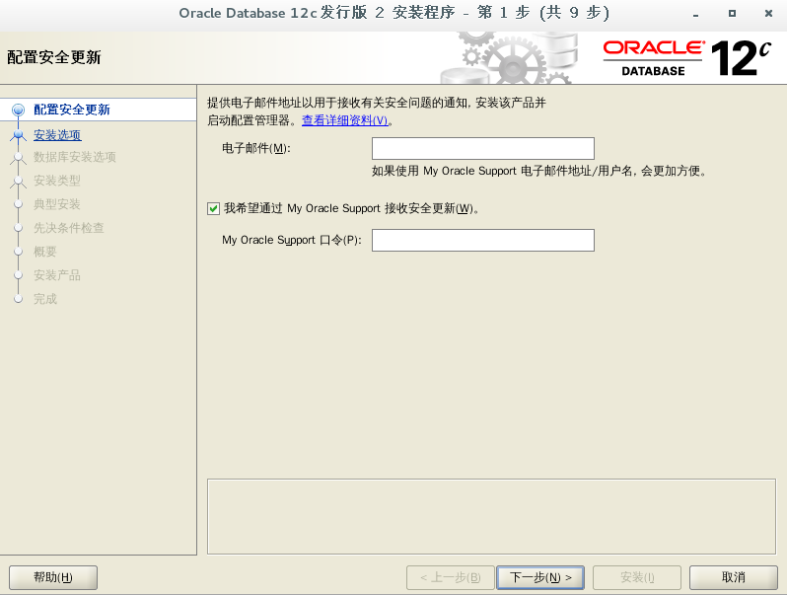The width and height of the screenshot is (787, 595).
Task: Click the step node icon beside 安装选项
Action: tap(18, 134)
